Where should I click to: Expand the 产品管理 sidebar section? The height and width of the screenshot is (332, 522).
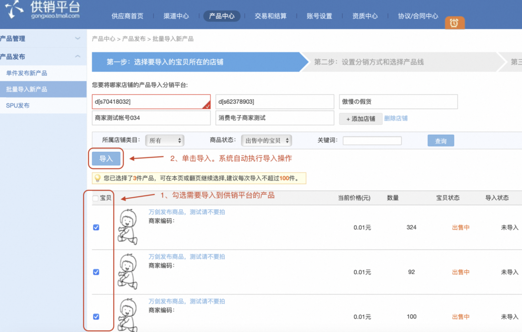coord(78,38)
